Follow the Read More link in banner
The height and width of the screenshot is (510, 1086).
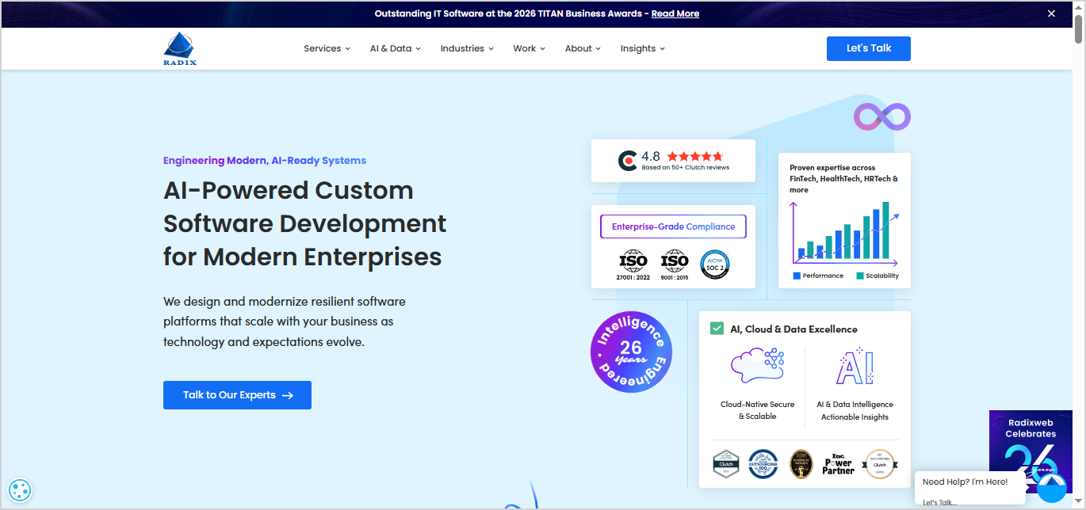(x=675, y=13)
